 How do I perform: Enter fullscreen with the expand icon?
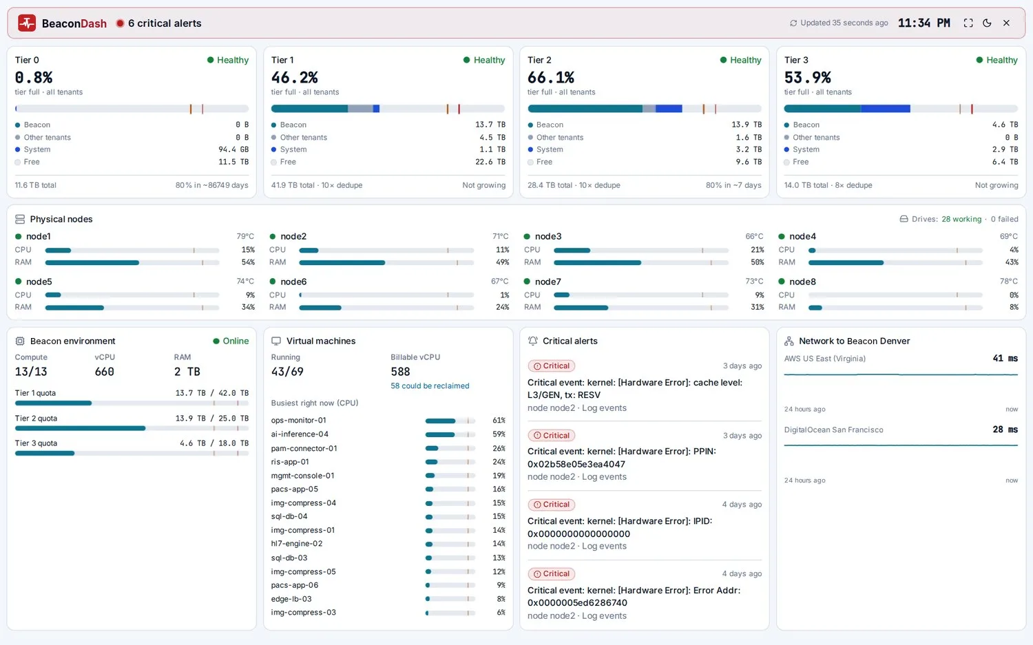click(x=968, y=23)
